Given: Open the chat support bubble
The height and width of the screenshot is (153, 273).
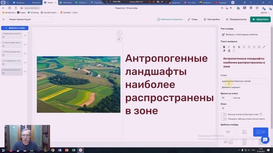Looking at the screenshot, I should [265, 139].
